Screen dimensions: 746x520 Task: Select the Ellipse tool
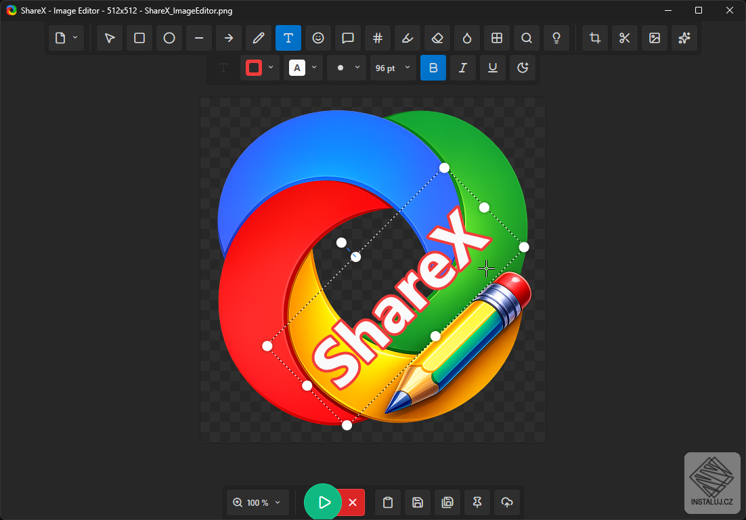click(169, 38)
